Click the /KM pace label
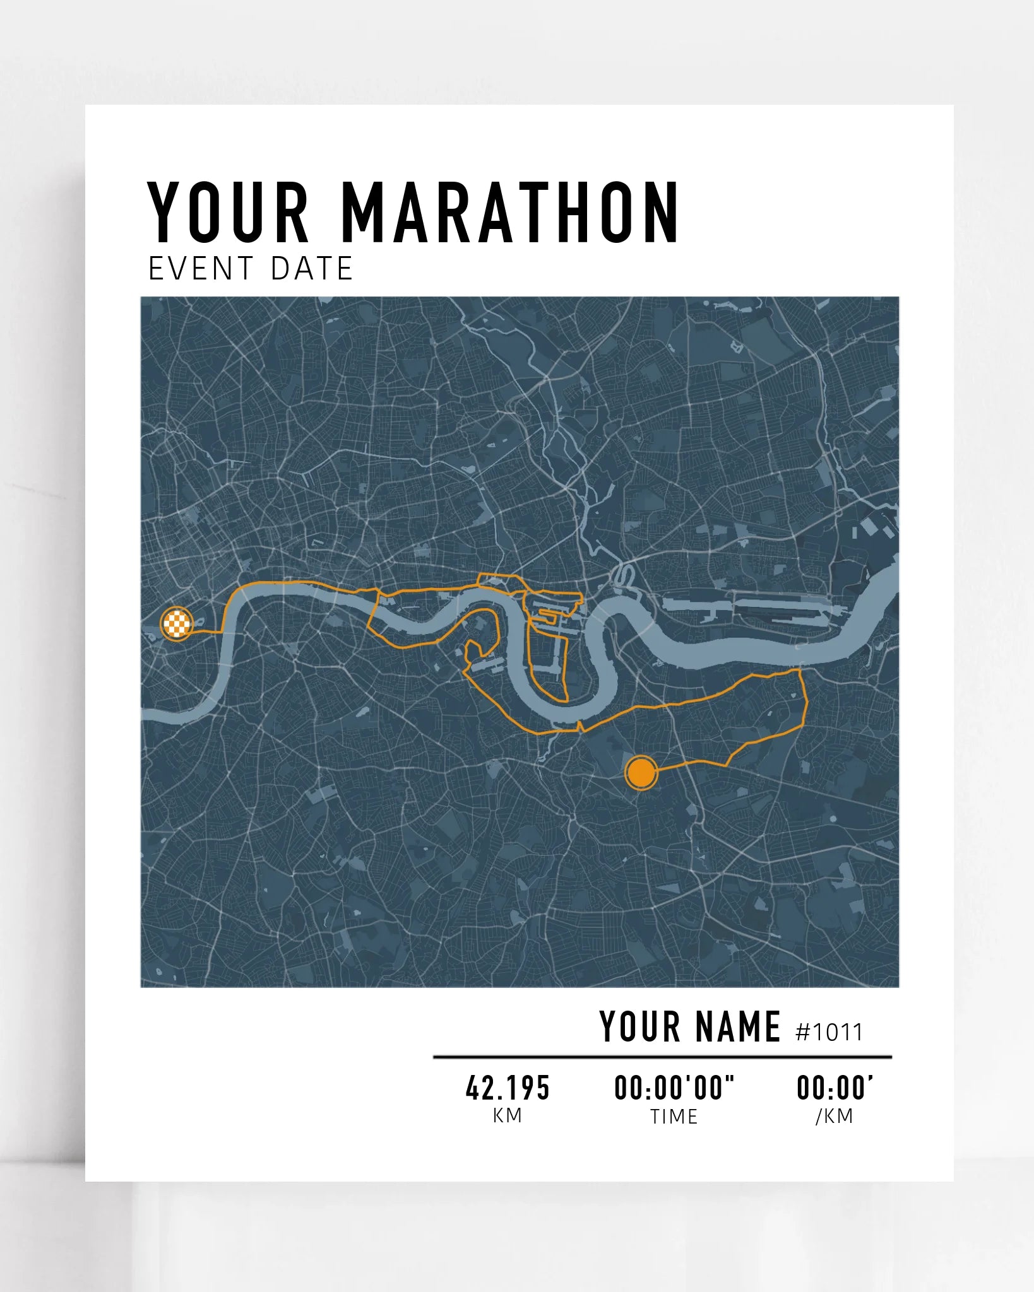The image size is (1034, 1292). [x=835, y=1116]
